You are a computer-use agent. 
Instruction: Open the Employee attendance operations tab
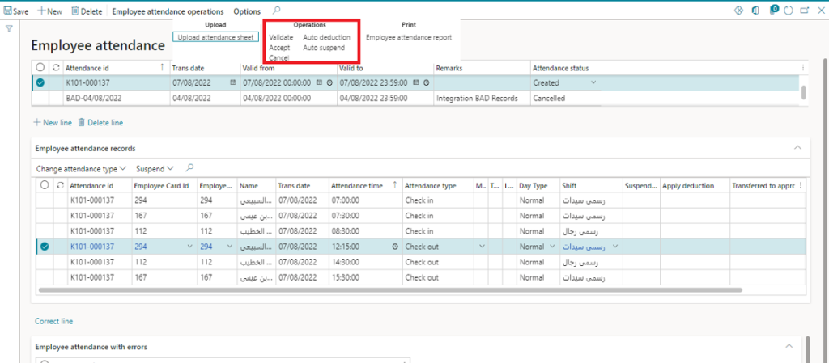click(x=168, y=11)
